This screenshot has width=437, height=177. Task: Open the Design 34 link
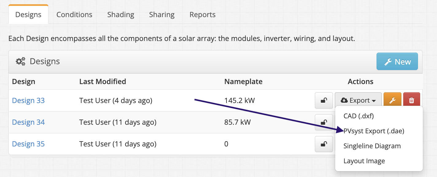pos(28,122)
